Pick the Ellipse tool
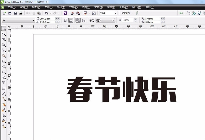205x140 pixels. coord(4,67)
